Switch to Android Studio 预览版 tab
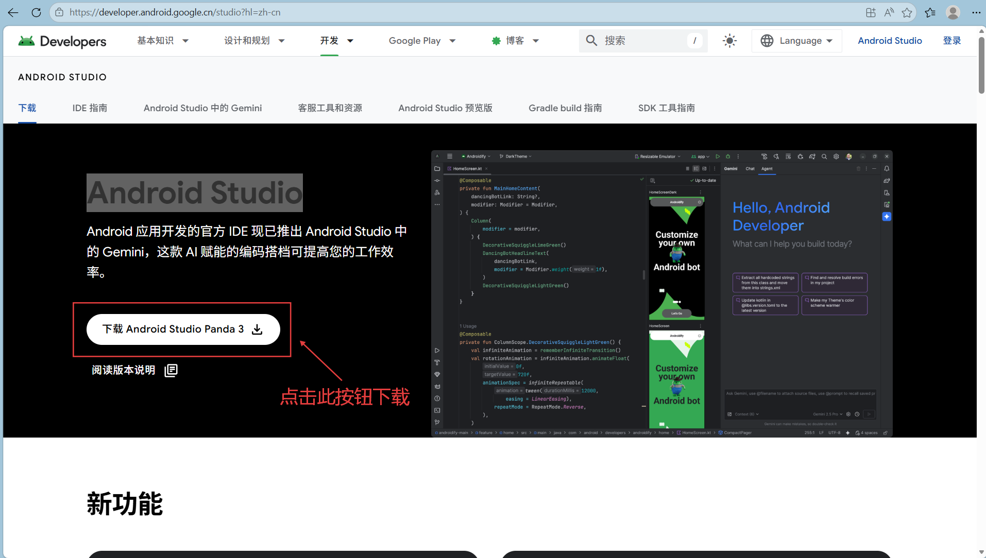Viewport: 986px width, 558px height. tap(446, 108)
